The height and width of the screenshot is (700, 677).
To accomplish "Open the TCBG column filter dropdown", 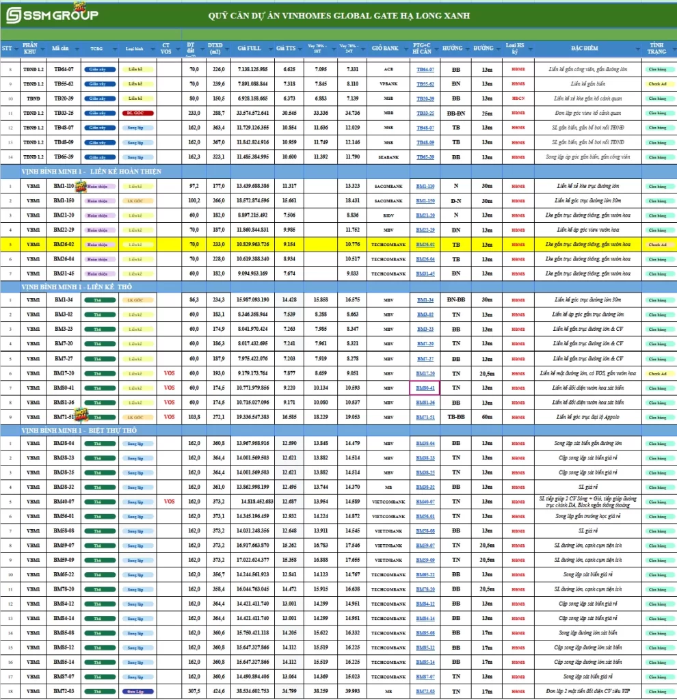I will point(115,49).
